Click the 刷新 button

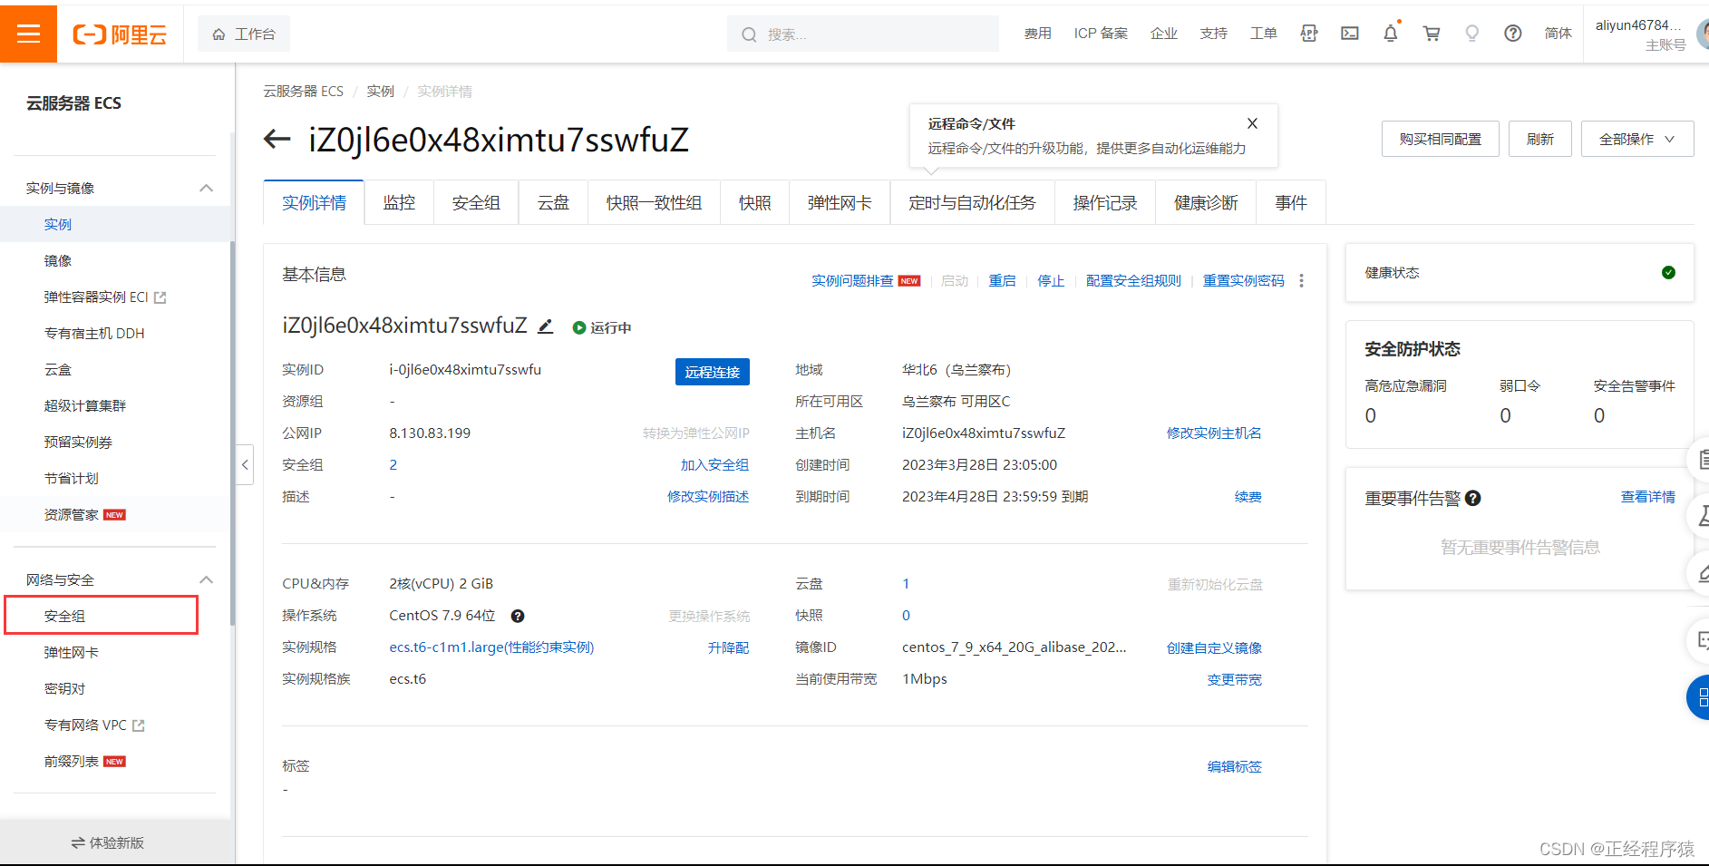click(x=1540, y=139)
